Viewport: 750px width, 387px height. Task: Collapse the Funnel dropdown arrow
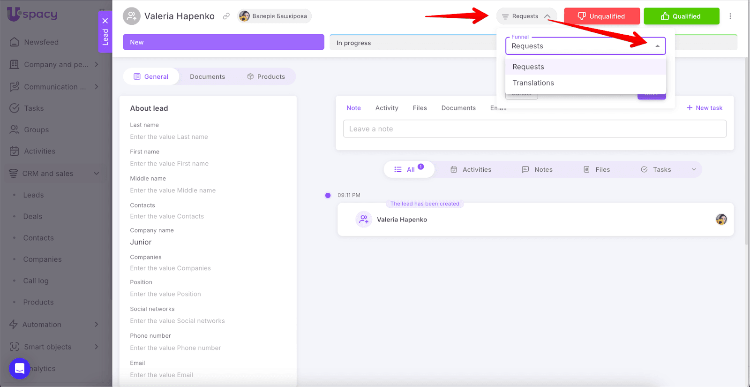pyautogui.click(x=657, y=46)
